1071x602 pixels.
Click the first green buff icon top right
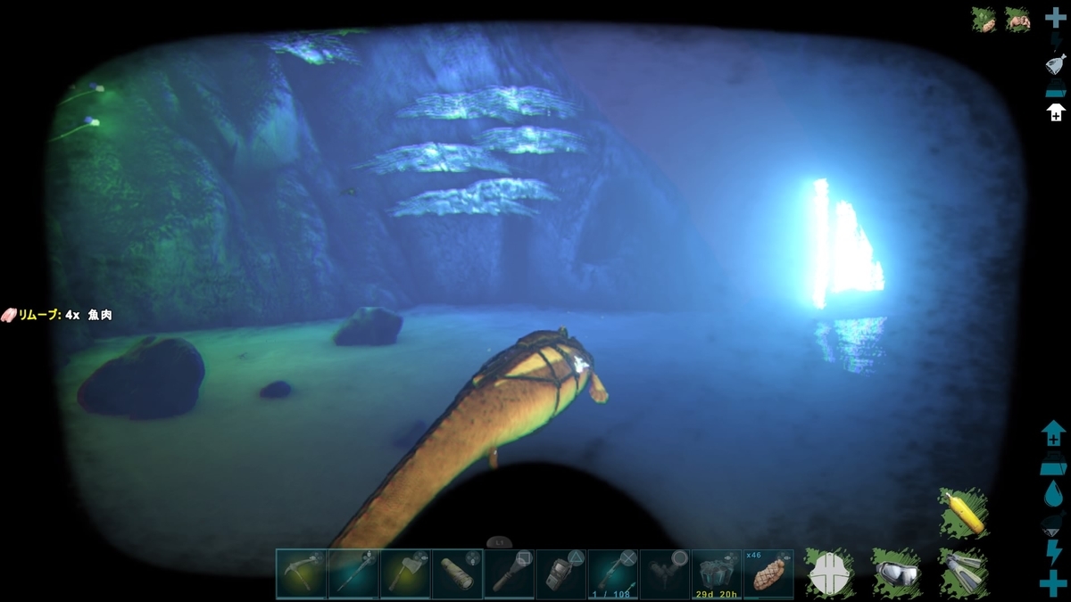click(984, 20)
